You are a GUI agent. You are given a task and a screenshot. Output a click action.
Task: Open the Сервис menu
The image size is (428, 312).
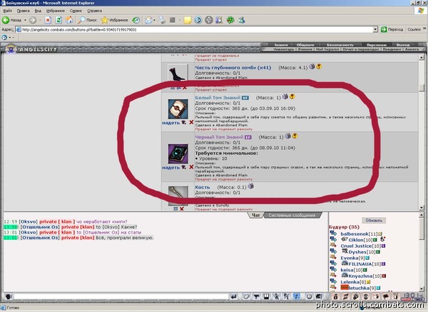76,11
